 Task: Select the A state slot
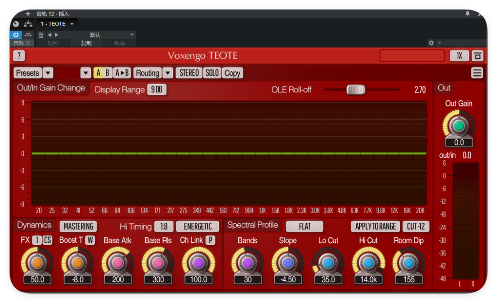pyautogui.click(x=98, y=73)
